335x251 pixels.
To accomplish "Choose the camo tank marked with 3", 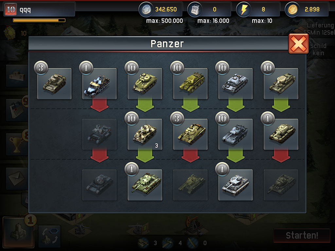I will pyautogui.click(x=145, y=134).
